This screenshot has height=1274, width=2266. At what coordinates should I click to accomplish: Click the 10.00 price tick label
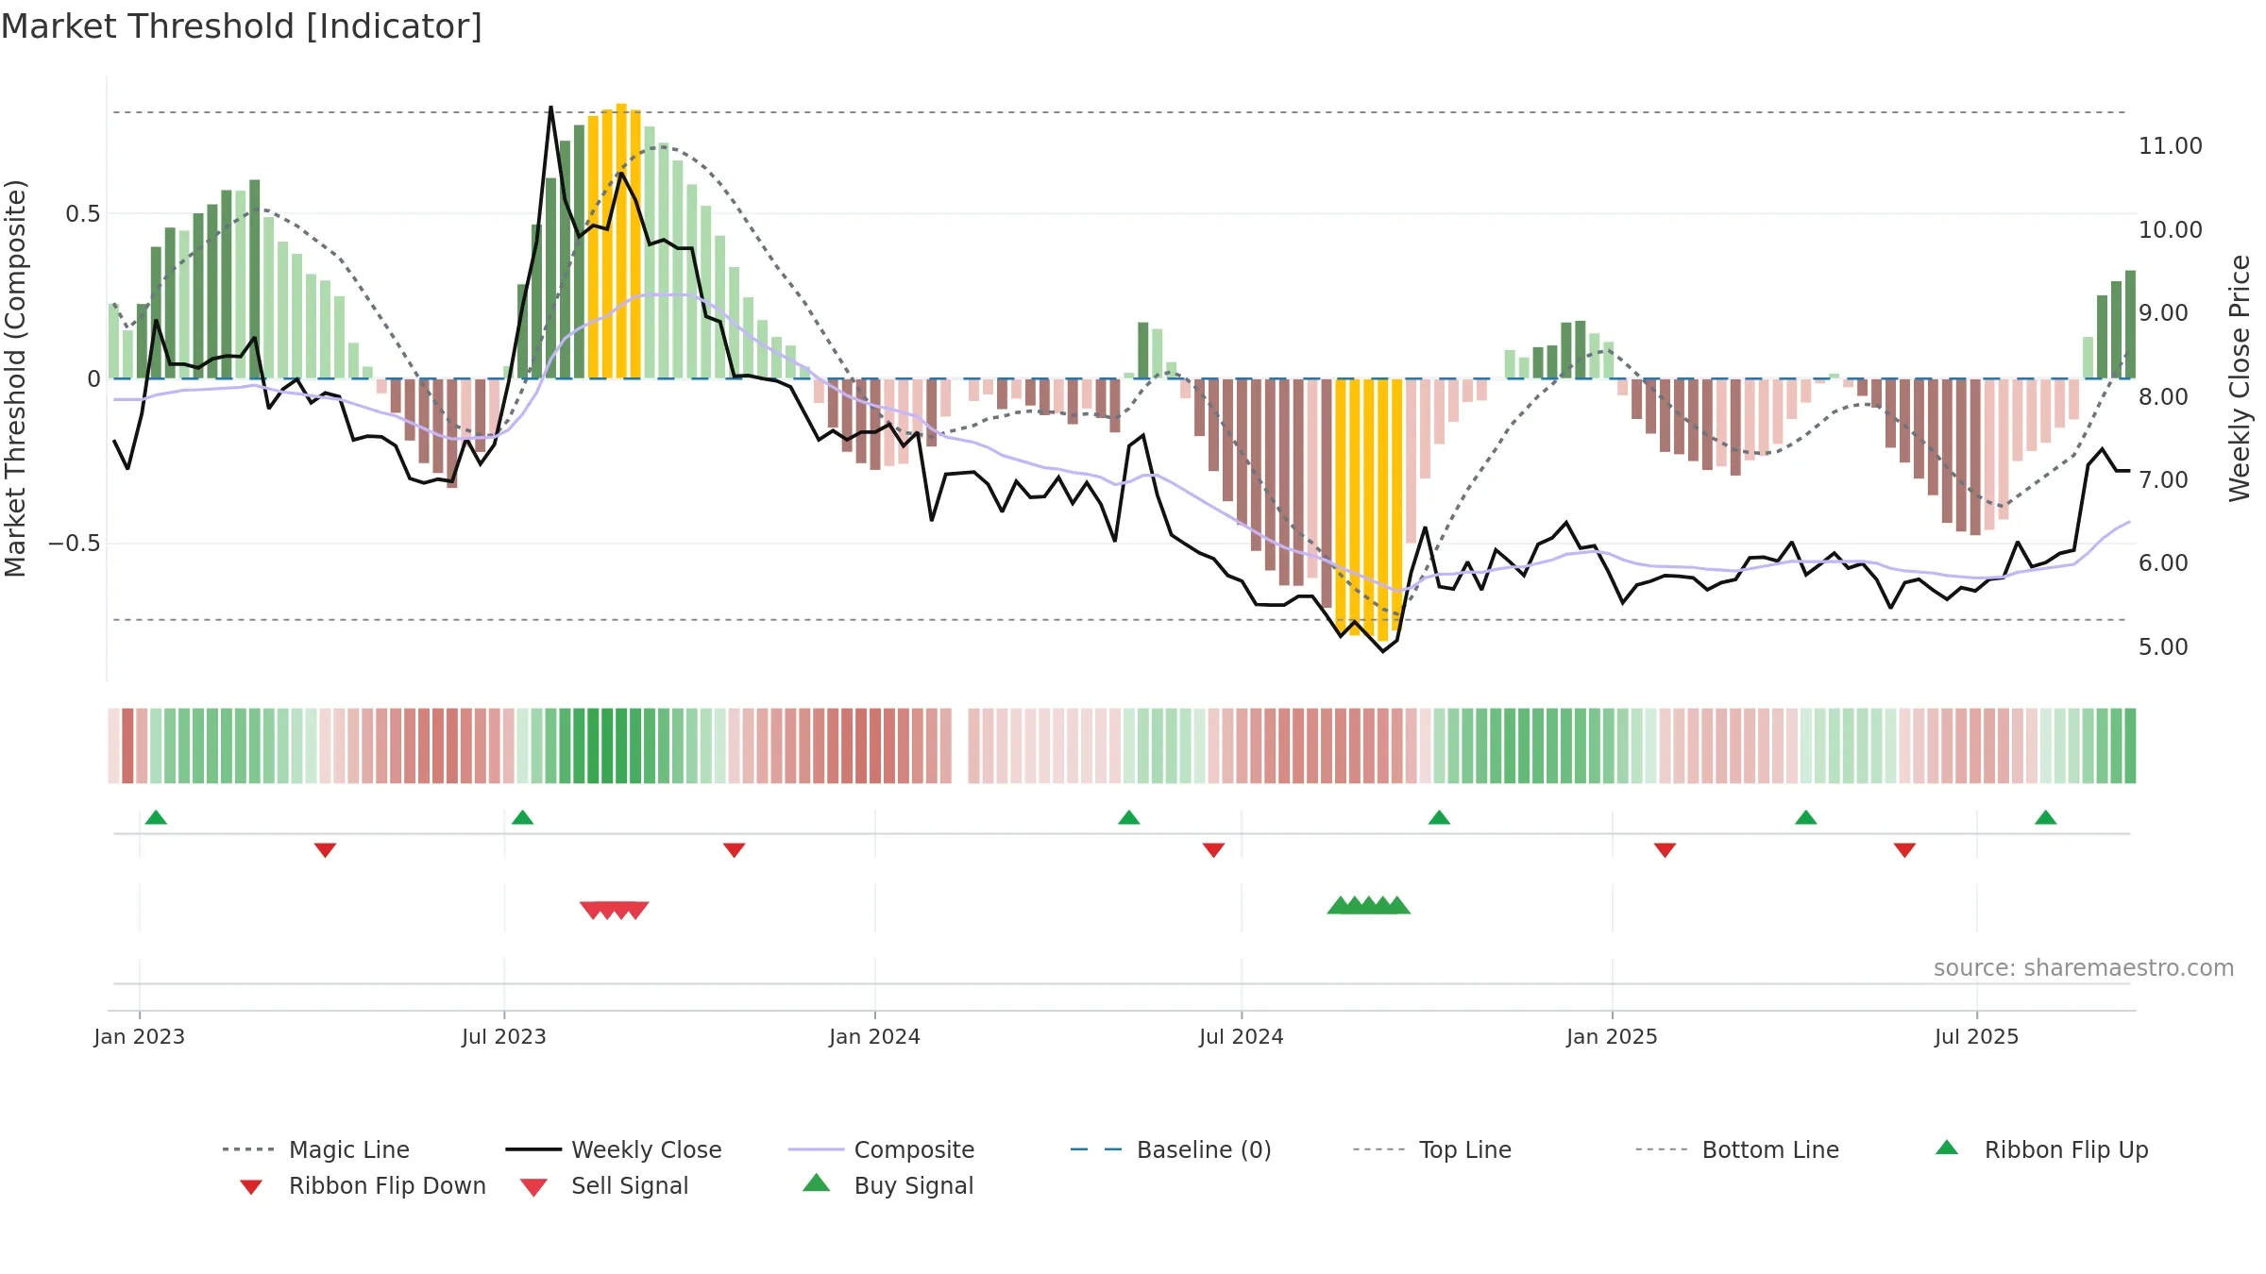[2171, 230]
